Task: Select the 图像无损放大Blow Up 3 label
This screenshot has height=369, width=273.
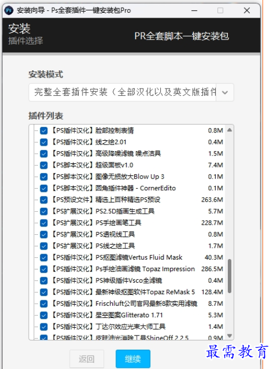Action: 108,177
